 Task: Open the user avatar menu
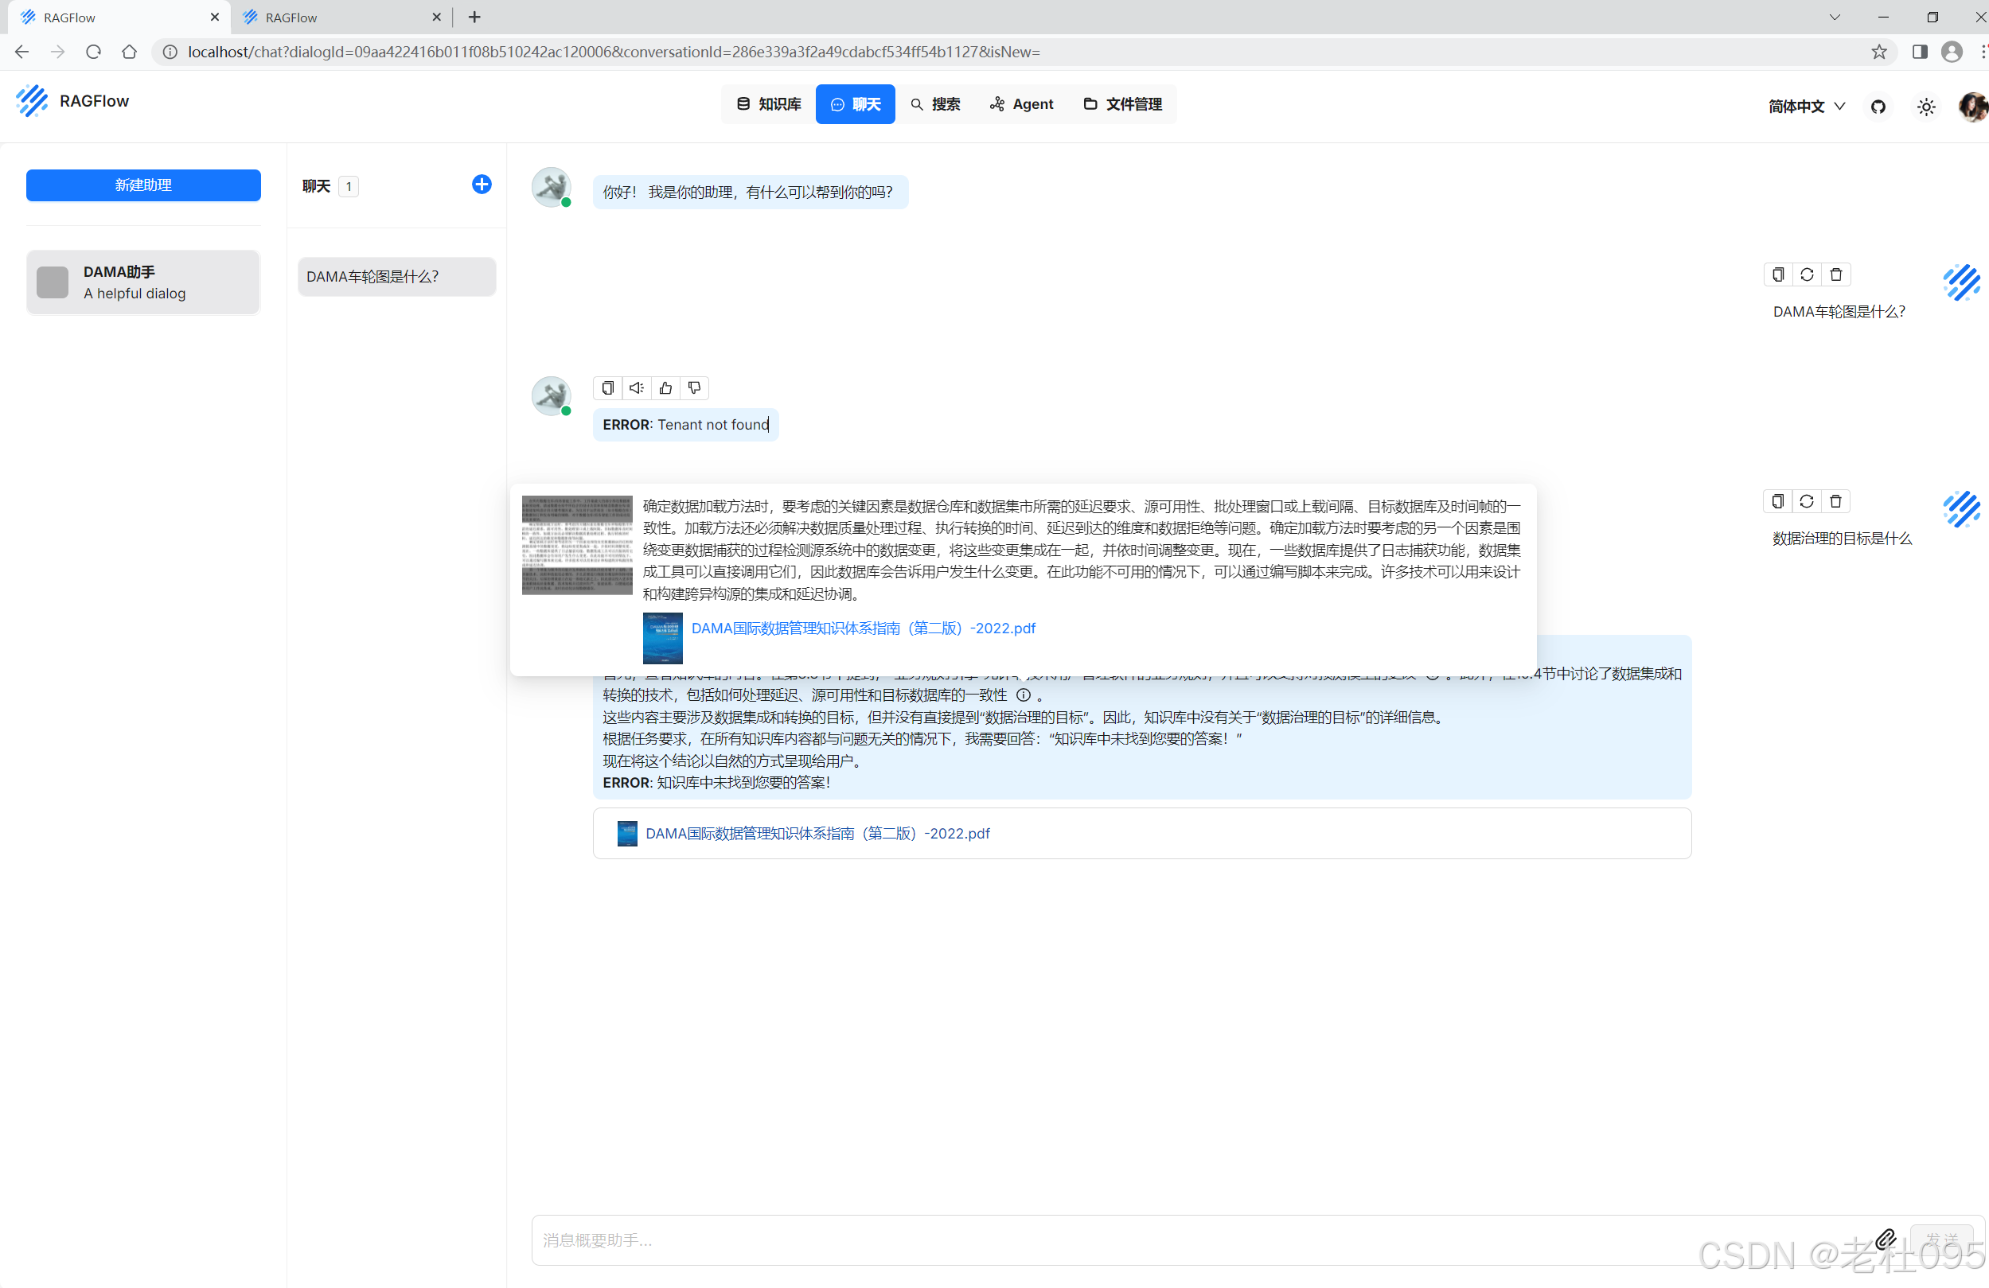point(1972,106)
